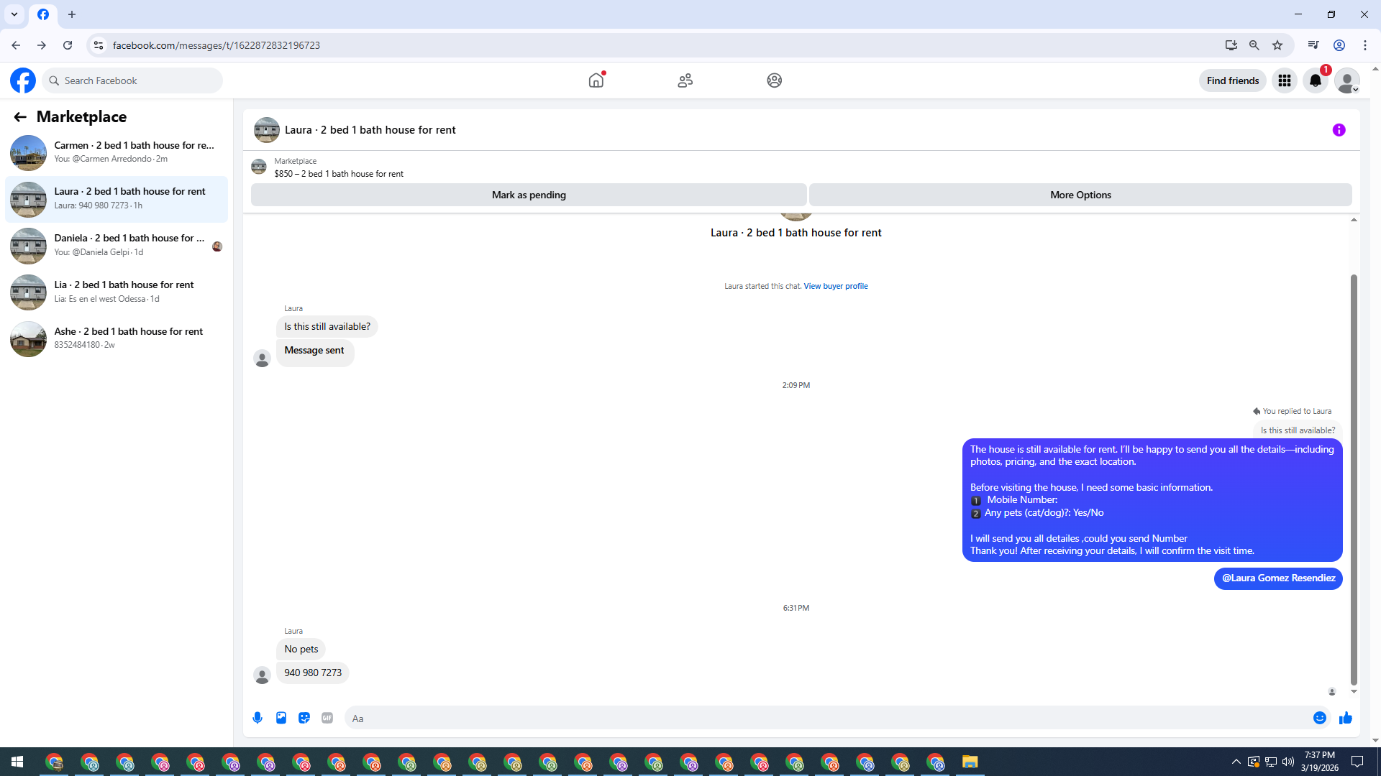Image resolution: width=1381 pixels, height=776 pixels.
Task: Go to the Facebook Home tab
Action: (x=596, y=80)
